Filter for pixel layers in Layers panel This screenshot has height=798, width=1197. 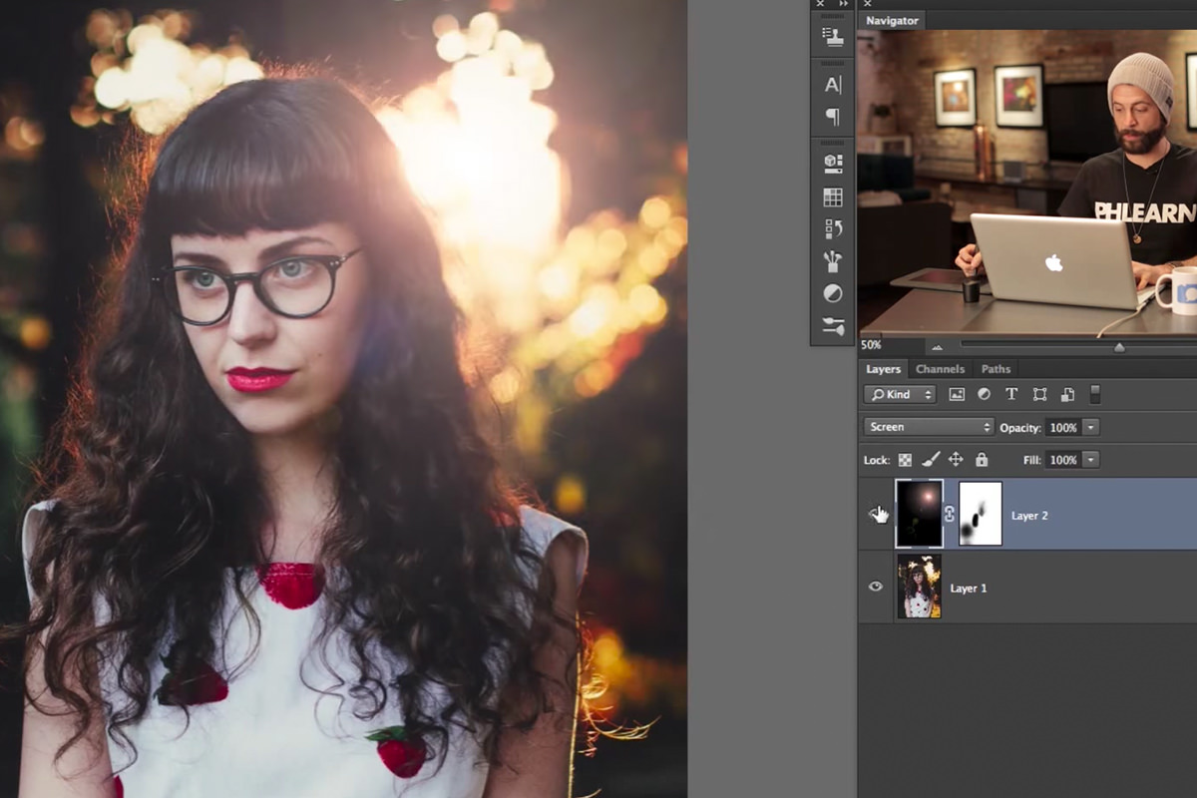957,394
